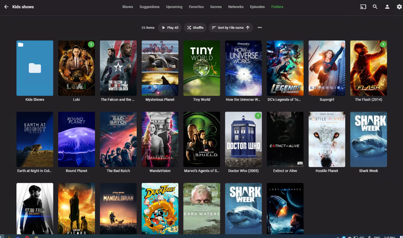
Task: Click the 'Tiny World' title text
Action: coord(201,100)
